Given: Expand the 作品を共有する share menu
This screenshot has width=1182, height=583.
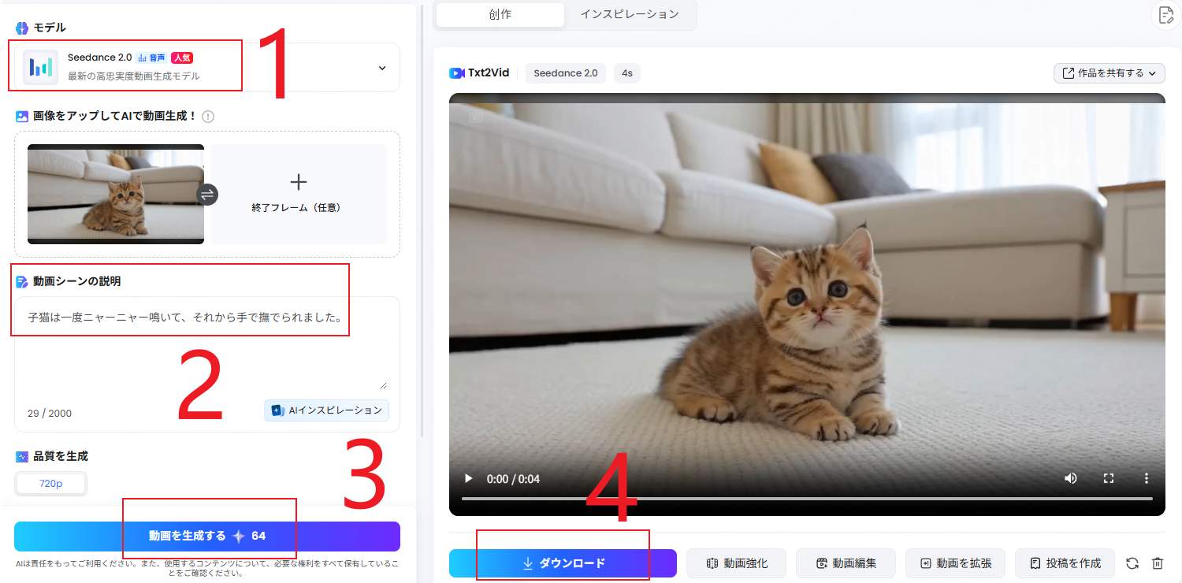Looking at the screenshot, I should (x=1108, y=72).
